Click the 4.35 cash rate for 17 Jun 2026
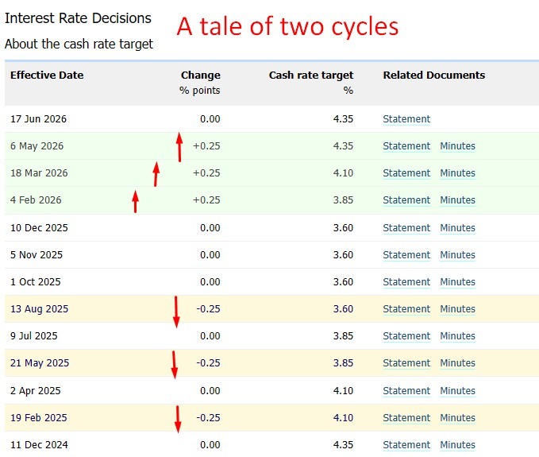The image size is (539, 457). pyautogui.click(x=343, y=119)
